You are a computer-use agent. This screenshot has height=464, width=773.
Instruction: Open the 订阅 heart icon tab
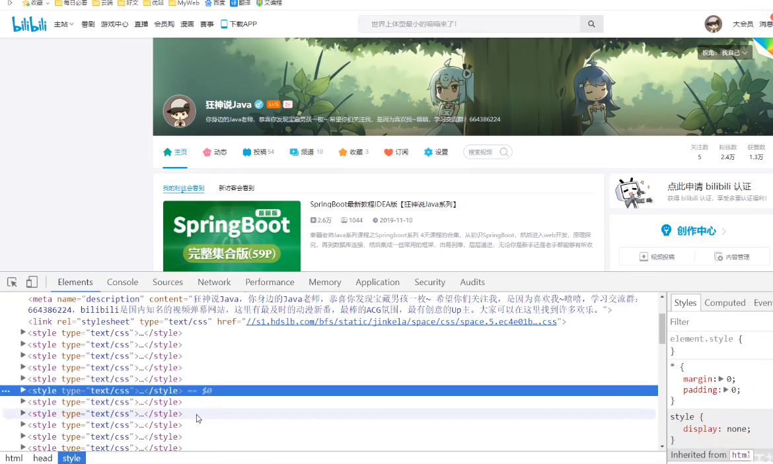[388, 152]
